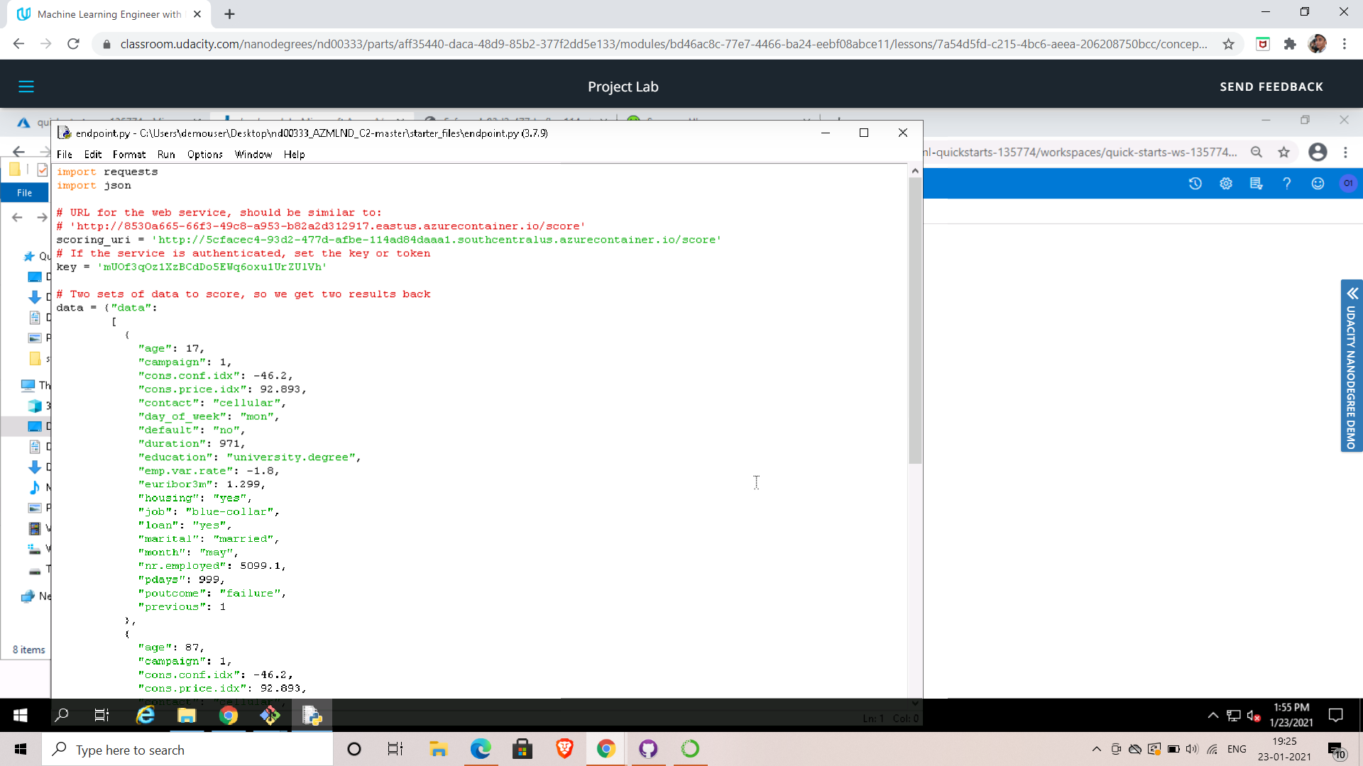The width and height of the screenshot is (1363, 766).
Task: Click SEND FEEDBACK link
Action: click(x=1271, y=87)
